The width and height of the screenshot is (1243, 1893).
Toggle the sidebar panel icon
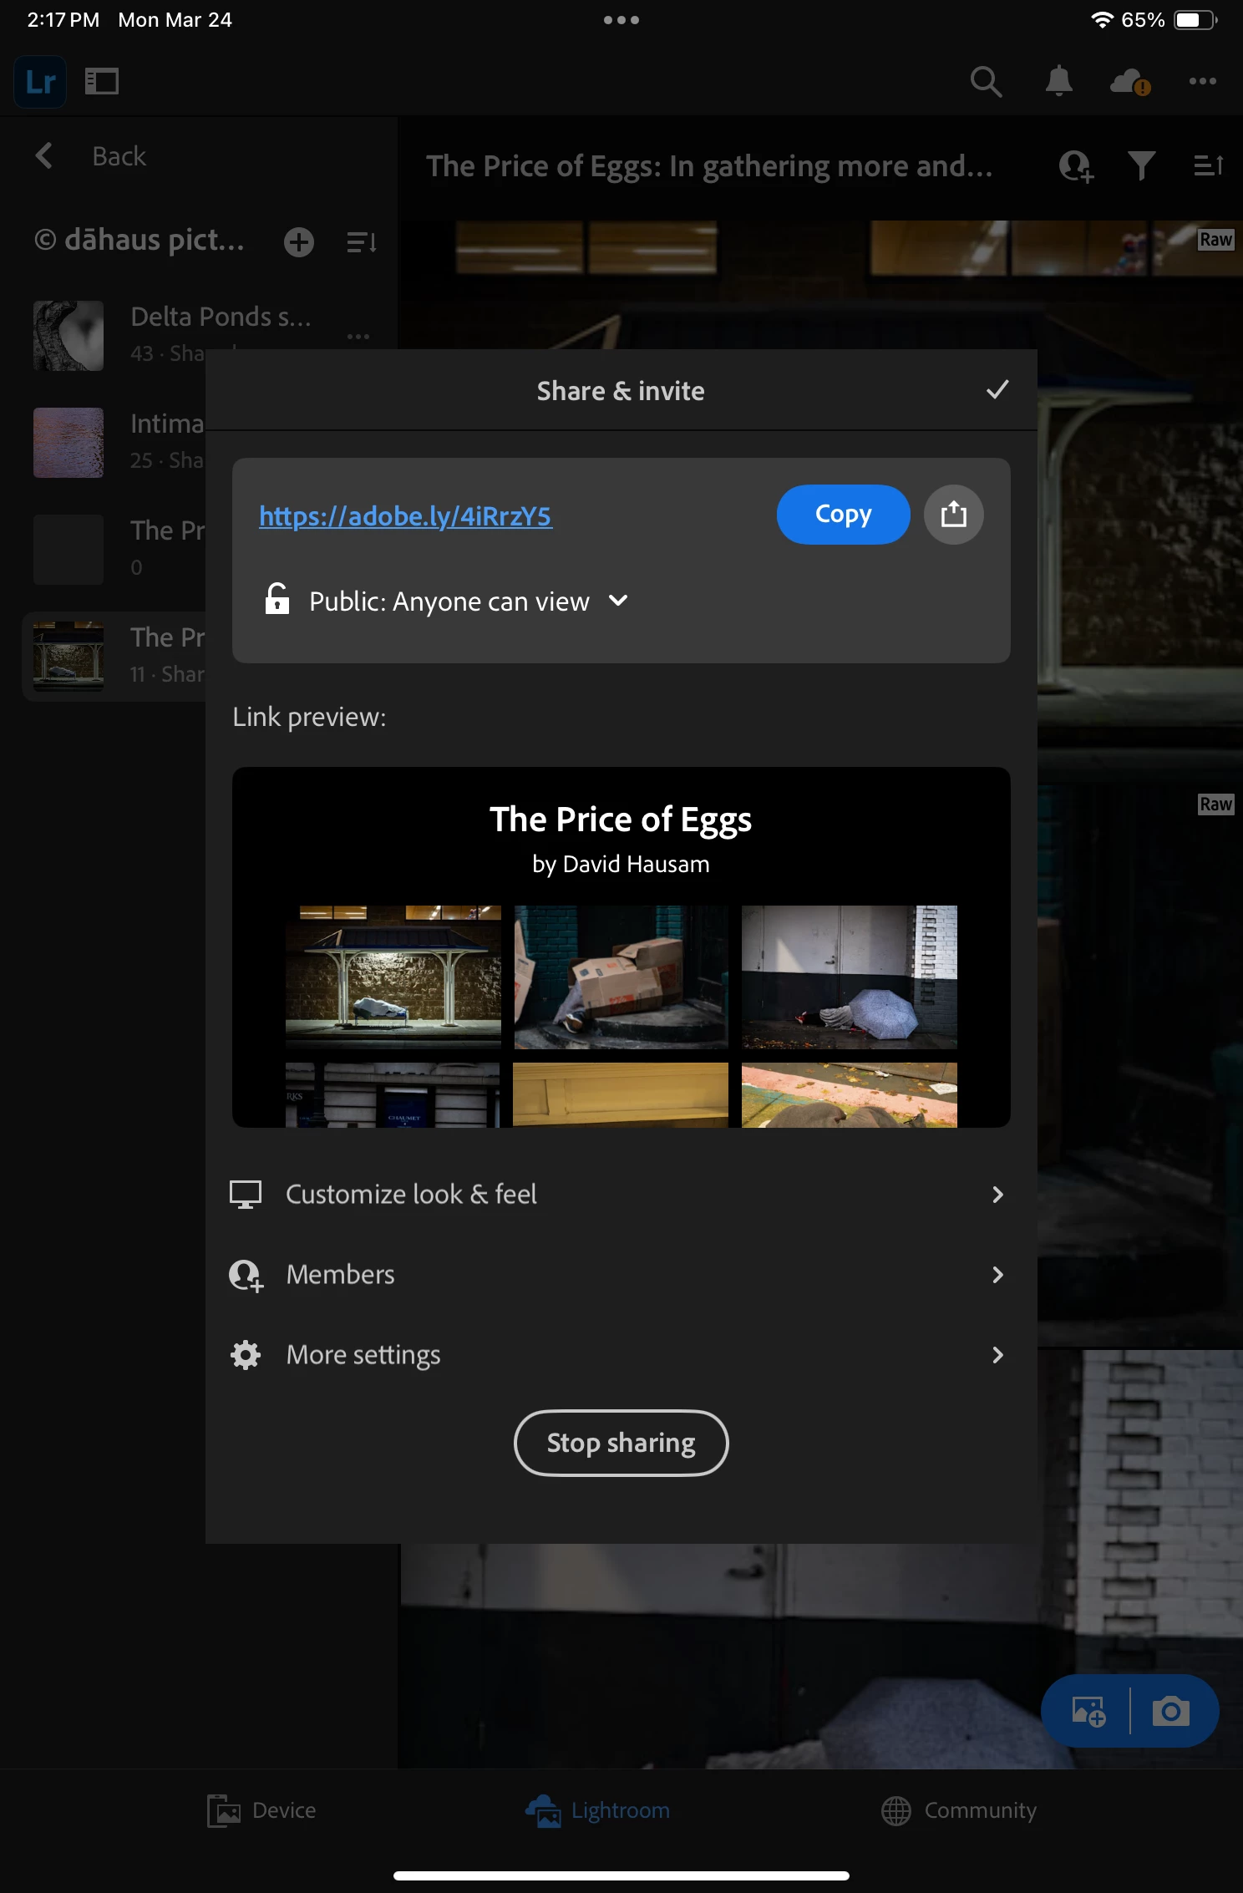(x=102, y=81)
